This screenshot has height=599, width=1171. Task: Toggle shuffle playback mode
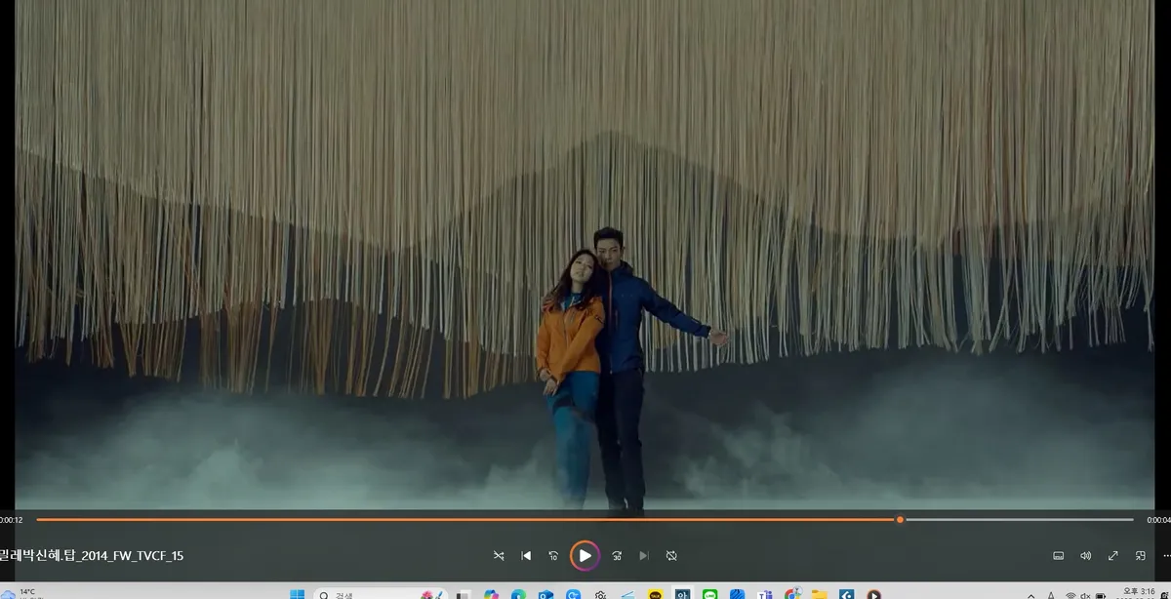pyautogui.click(x=499, y=555)
